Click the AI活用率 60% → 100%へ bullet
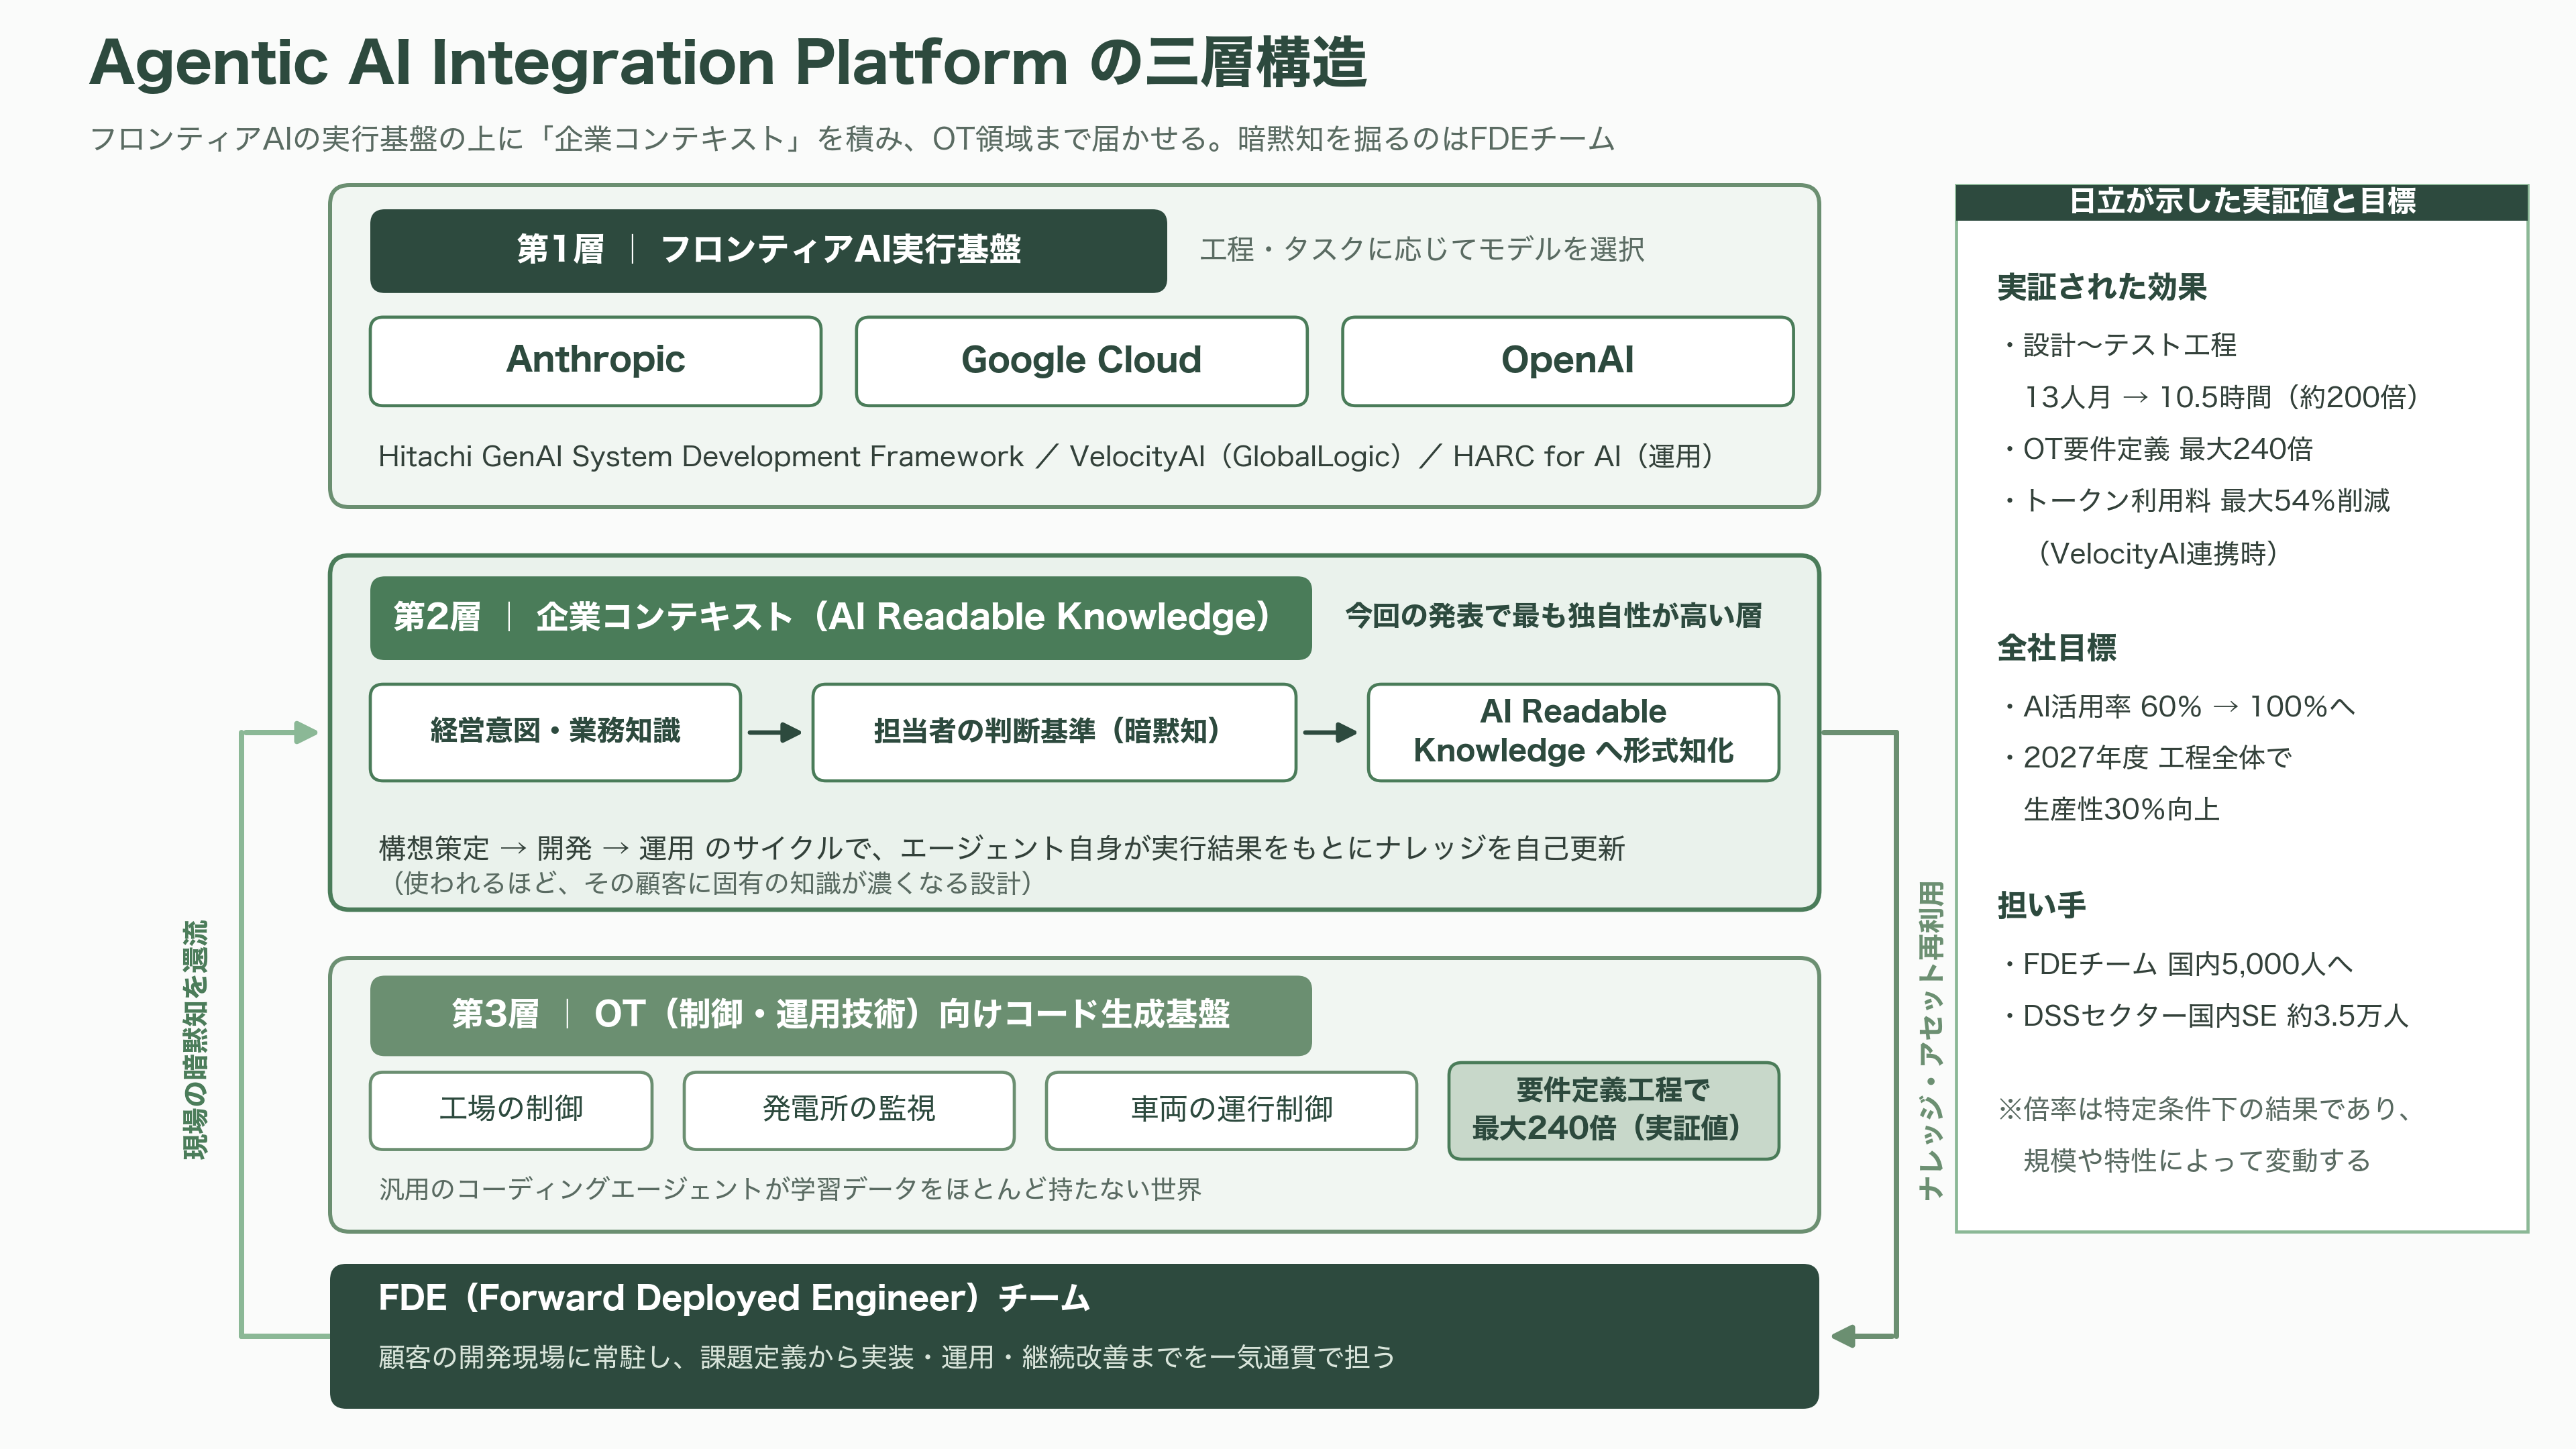This screenshot has width=2576, height=1449. pyautogui.click(x=2179, y=707)
